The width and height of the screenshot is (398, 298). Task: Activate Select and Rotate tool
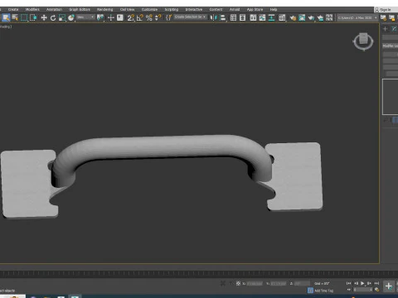coord(53,18)
